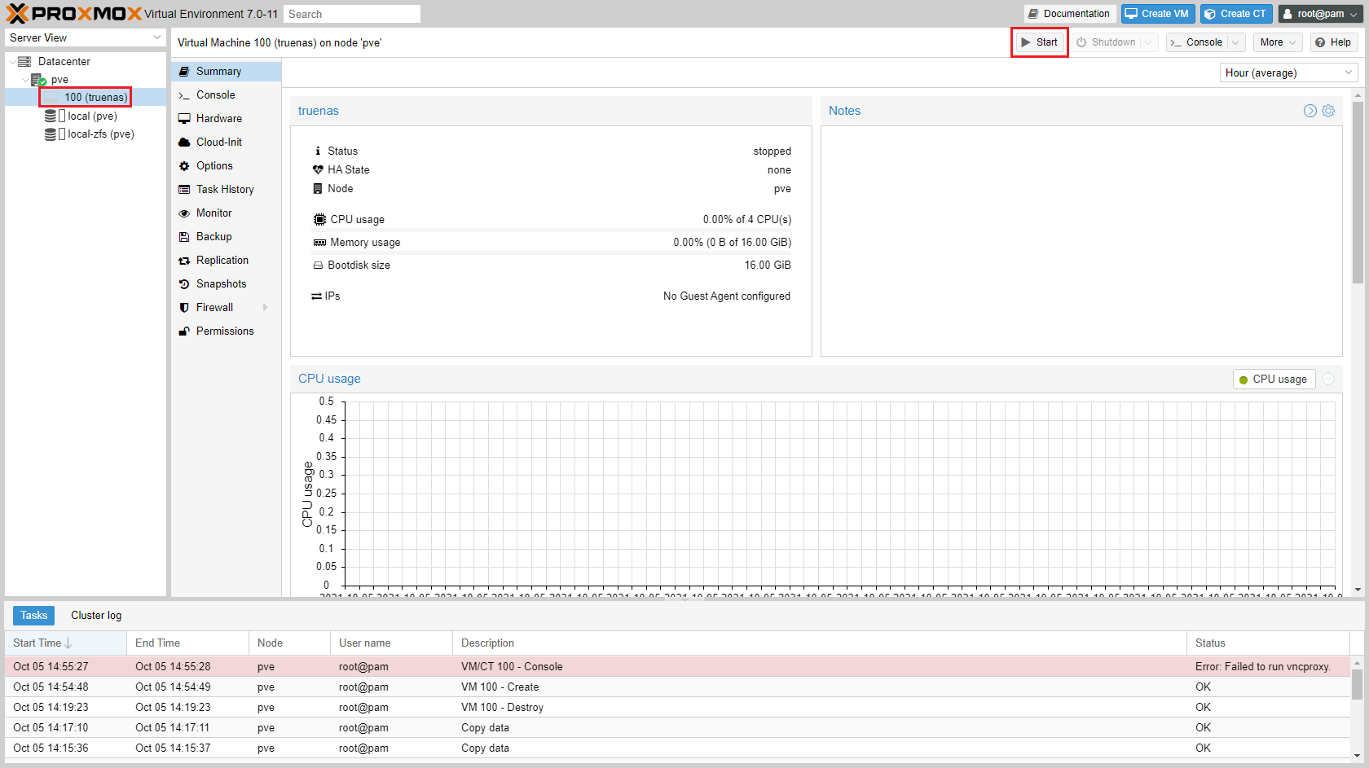Click the User name column header
This screenshot has height=768, width=1369.
pyautogui.click(x=392, y=643)
